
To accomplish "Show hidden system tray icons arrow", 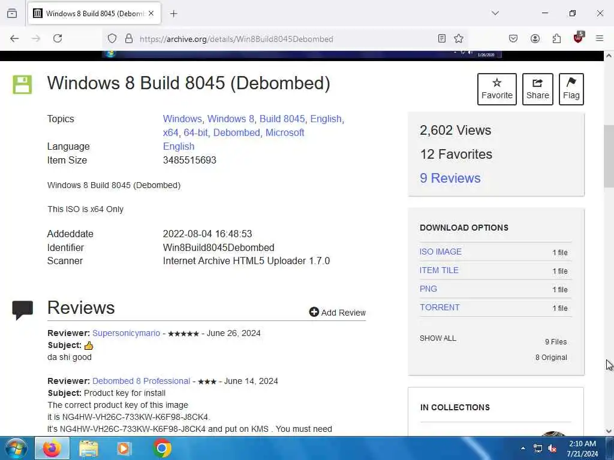I will tap(523, 448).
